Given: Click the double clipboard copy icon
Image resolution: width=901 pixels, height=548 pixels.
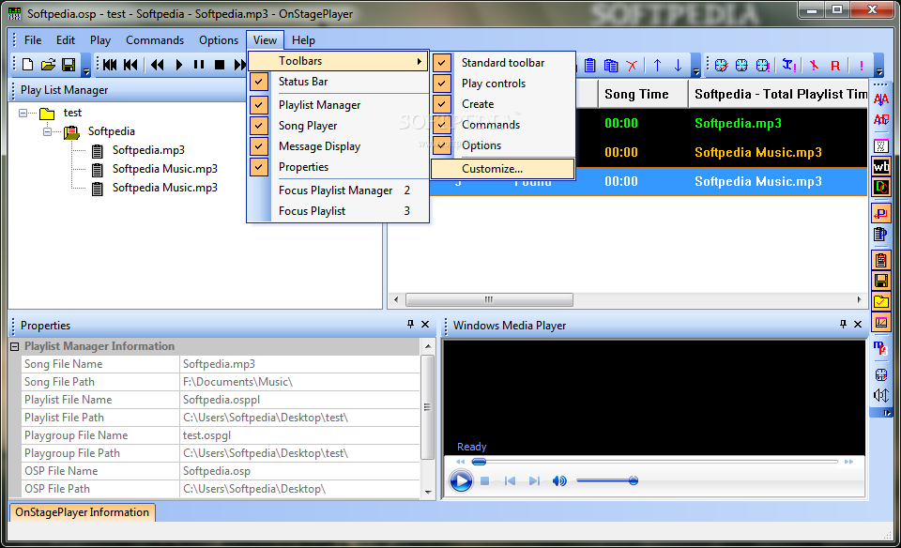Looking at the screenshot, I should [x=611, y=66].
